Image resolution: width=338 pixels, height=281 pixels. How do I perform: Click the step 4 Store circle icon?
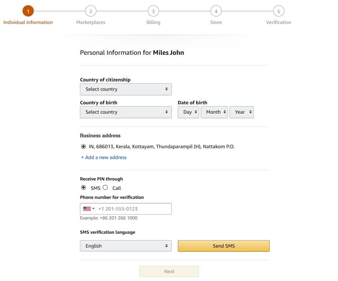216,11
